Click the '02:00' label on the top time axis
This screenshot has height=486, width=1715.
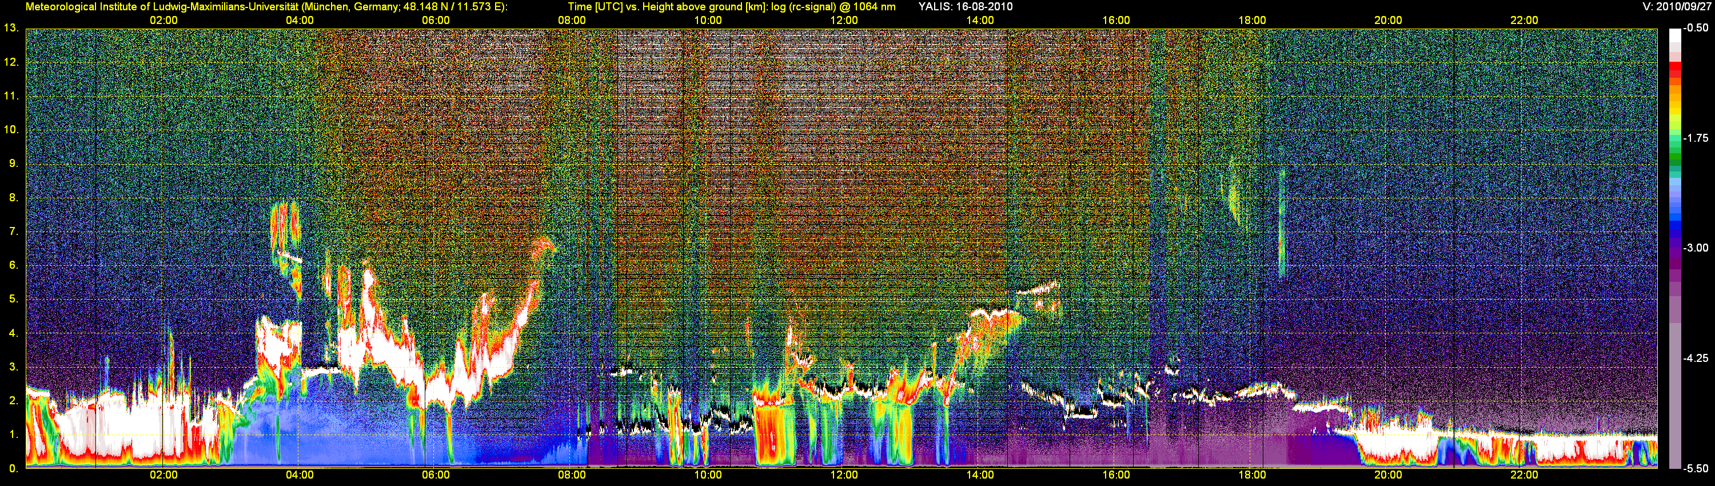[x=163, y=20]
